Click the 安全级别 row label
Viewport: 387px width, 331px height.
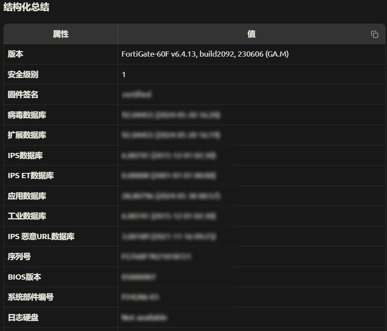[23, 74]
